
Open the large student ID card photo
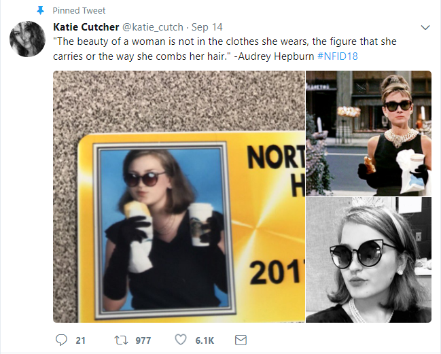click(x=179, y=196)
